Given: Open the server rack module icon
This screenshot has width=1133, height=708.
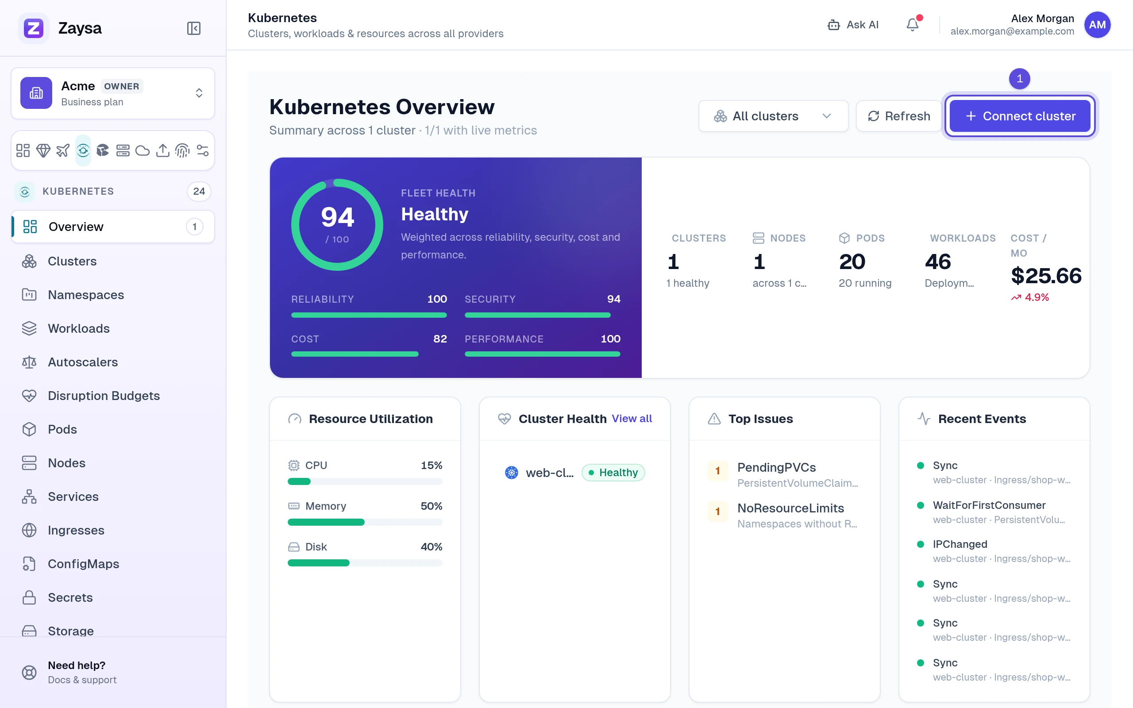Looking at the screenshot, I should coord(123,150).
